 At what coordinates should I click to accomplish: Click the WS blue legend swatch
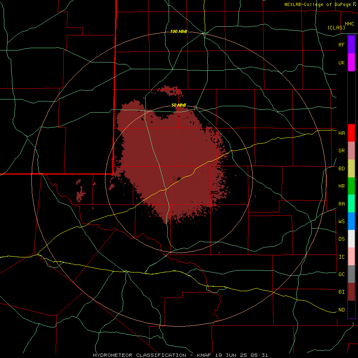[x=351, y=221]
